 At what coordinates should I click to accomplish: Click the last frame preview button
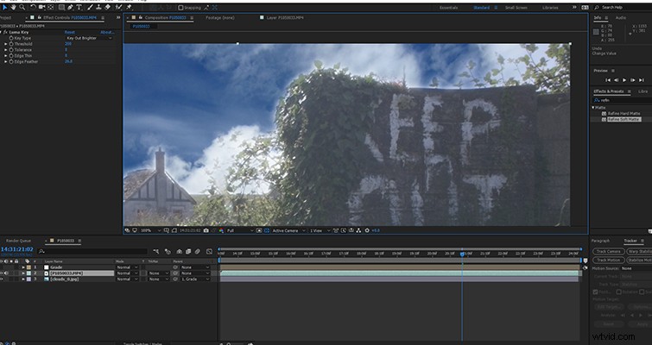(x=641, y=80)
